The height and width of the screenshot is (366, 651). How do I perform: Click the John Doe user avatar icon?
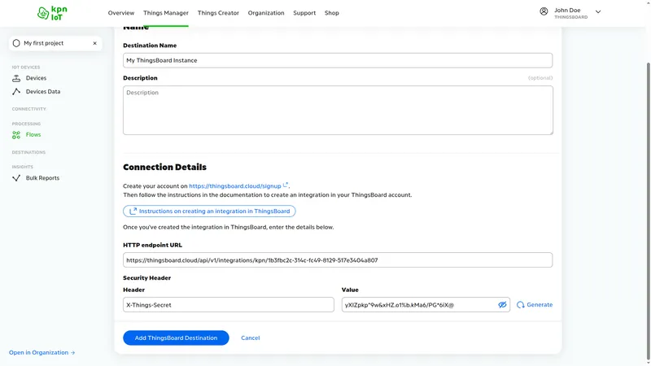click(544, 11)
